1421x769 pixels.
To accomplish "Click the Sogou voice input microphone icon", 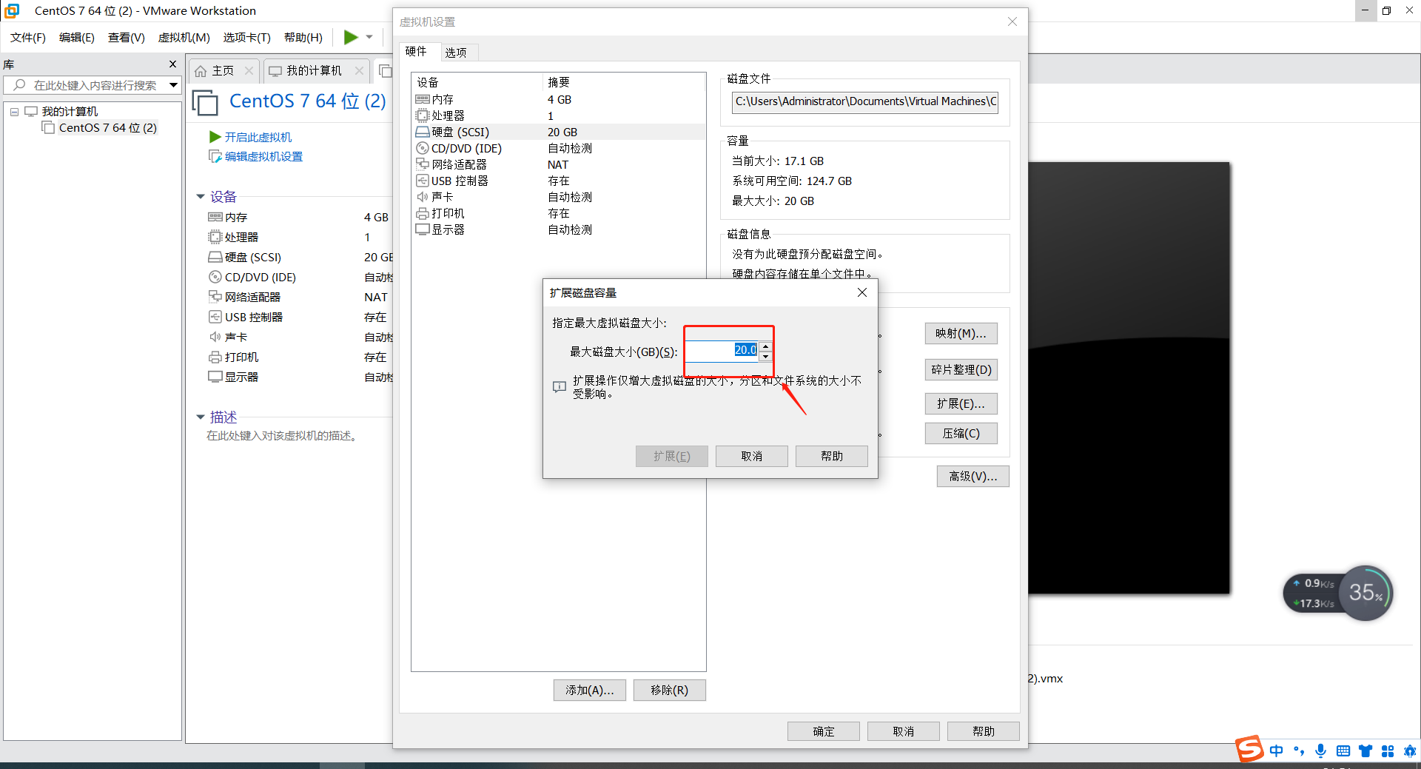I will pyautogui.click(x=1321, y=751).
